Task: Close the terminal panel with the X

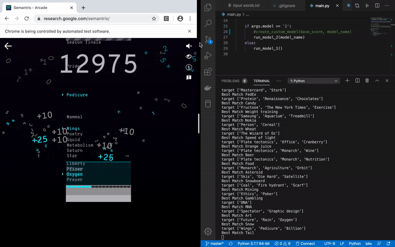Action: [x=387, y=81]
